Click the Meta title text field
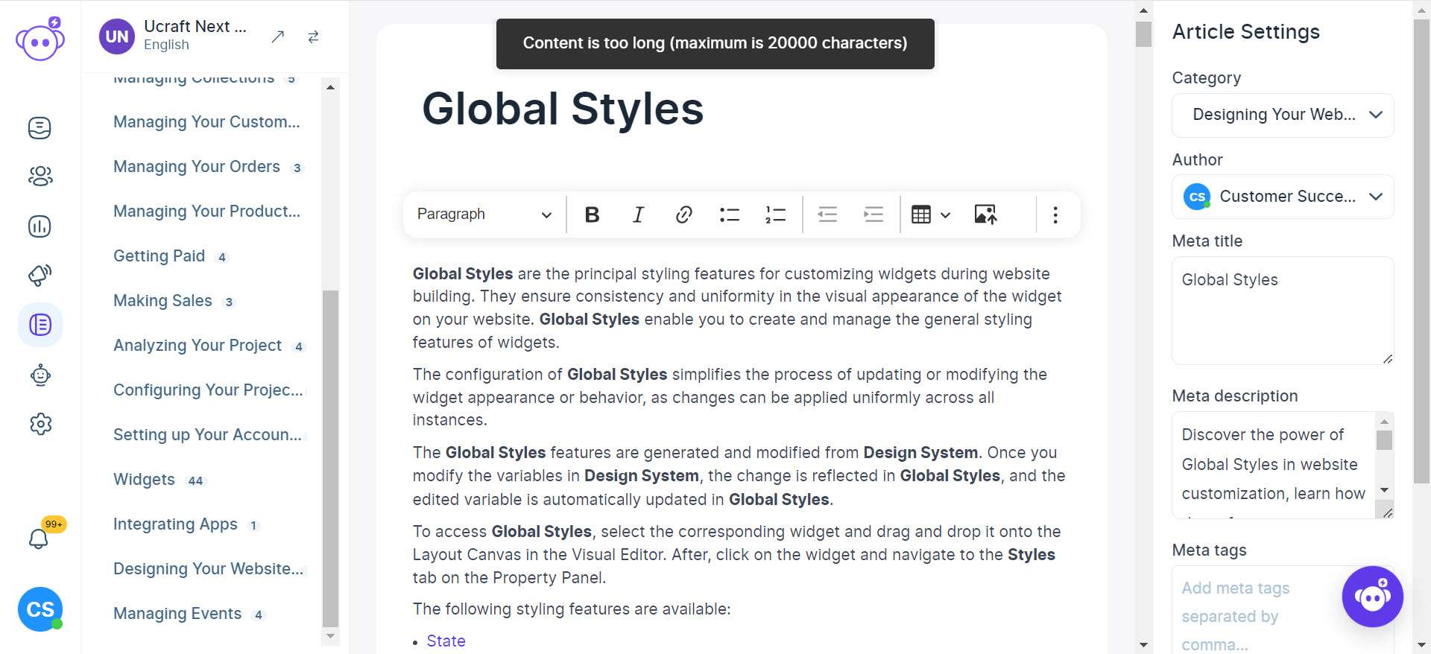 [x=1283, y=311]
